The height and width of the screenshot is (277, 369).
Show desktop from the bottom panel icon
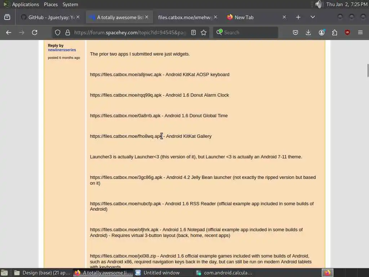4,273
